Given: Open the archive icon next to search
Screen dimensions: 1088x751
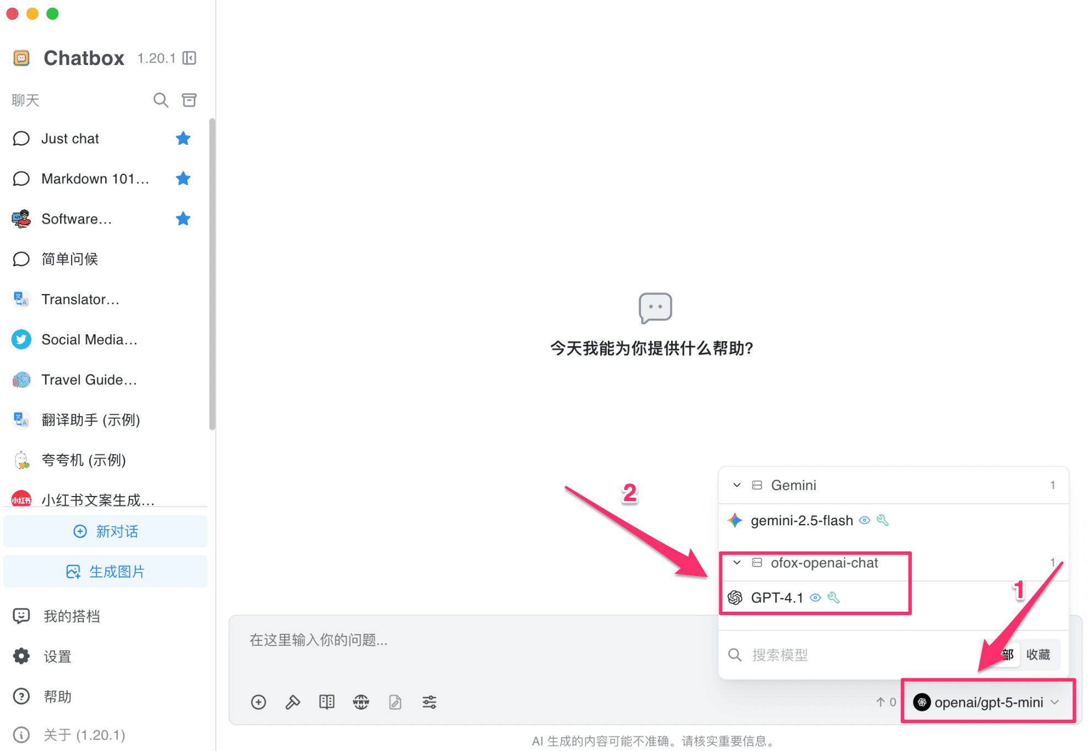Looking at the screenshot, I should (189, 100).
